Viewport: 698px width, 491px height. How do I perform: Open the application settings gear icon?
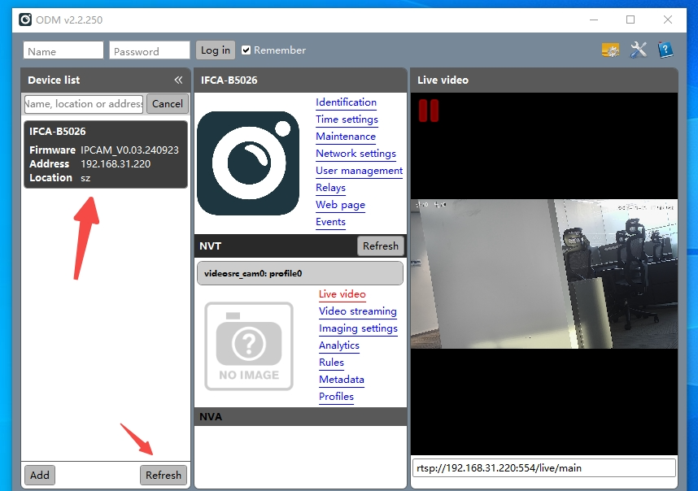(610, 50)
